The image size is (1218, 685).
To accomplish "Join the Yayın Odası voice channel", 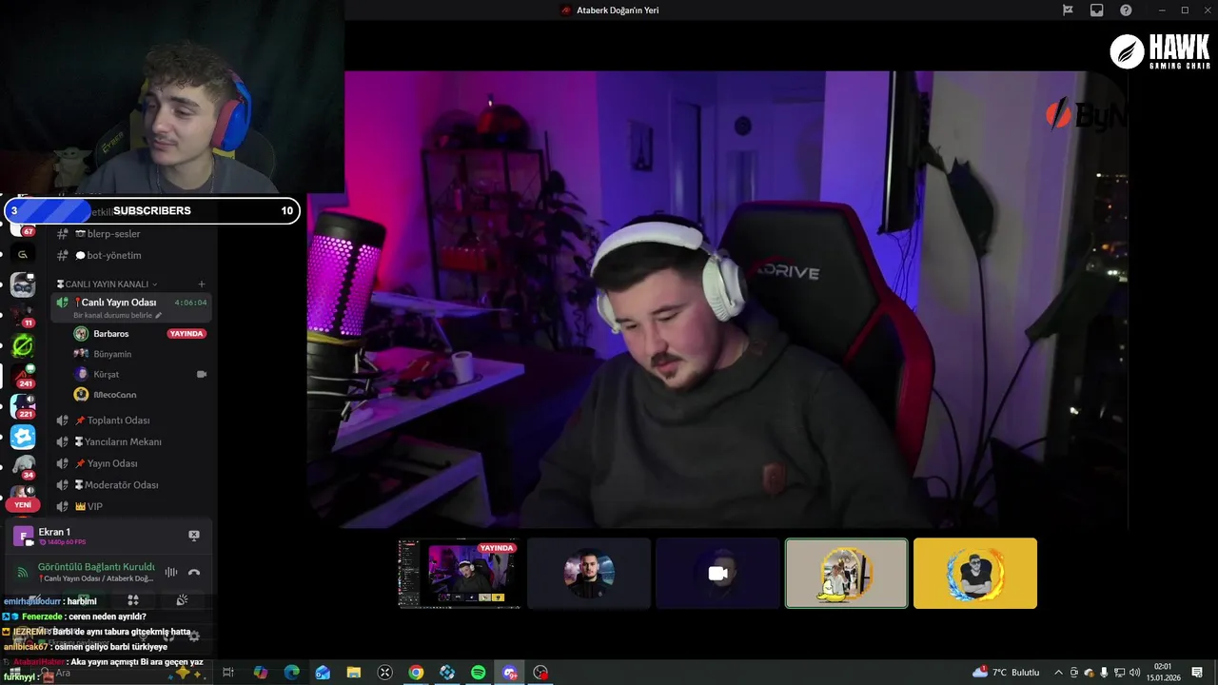I will [x=130, y=463].
